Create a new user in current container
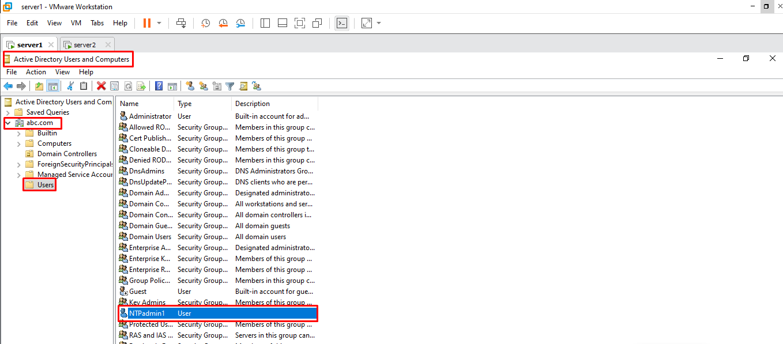Screen dimensions: 783x344 pyautogui.click(x=190, y=86)
